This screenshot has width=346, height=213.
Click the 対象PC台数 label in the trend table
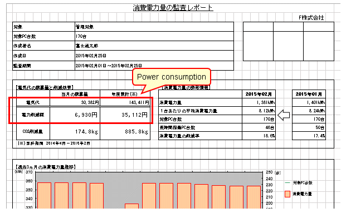(x=170, y=119)
